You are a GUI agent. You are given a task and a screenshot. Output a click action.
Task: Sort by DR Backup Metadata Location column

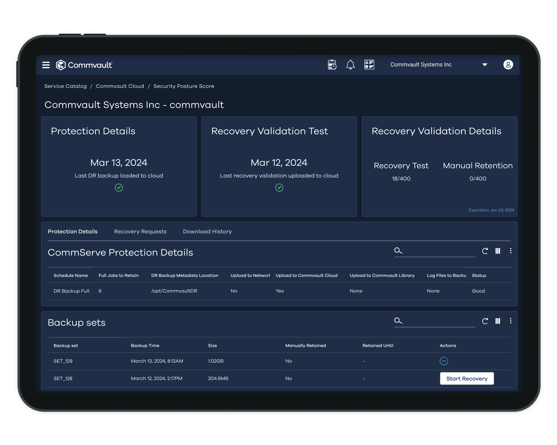[x=185, y=275]
